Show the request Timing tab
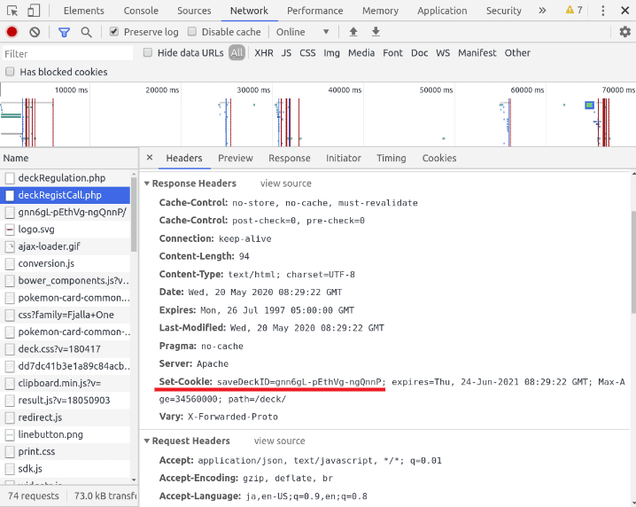This screenshot has width=636, height=507. [x=391, y=158]
